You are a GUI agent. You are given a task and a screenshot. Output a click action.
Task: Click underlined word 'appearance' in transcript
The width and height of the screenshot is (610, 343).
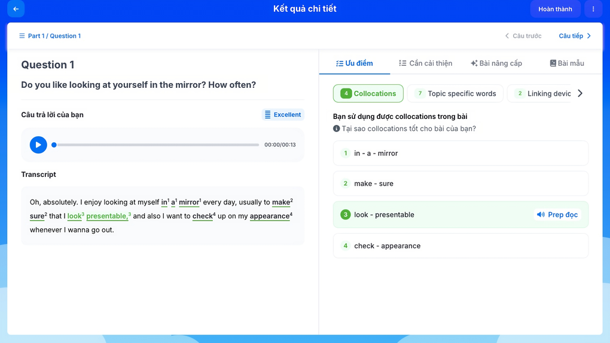[x=270, y=216]
